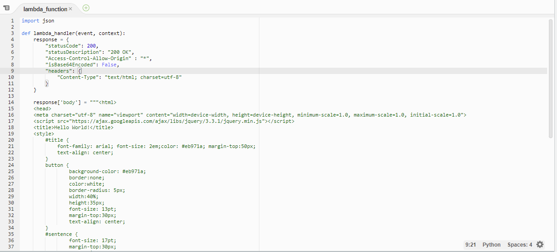557x252 pixels.
Task: Click the "#sentence {" selector line
Action: click(x=62, y=234)
